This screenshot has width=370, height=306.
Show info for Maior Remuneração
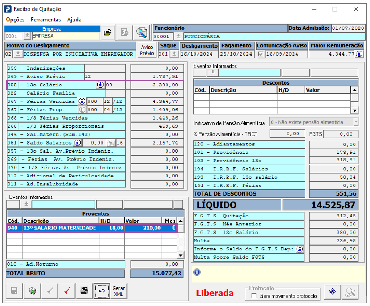pos(359,54)
